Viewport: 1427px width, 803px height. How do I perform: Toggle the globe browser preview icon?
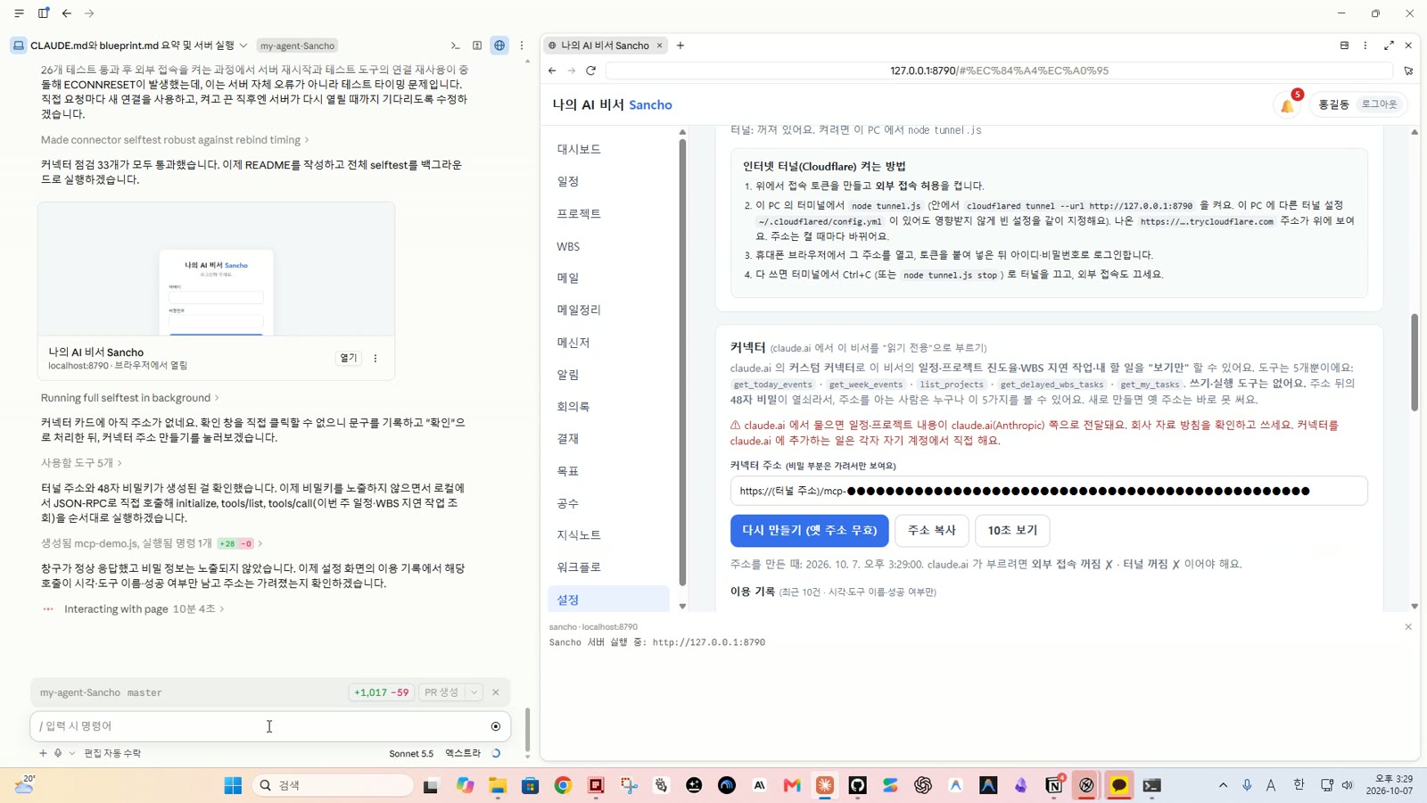[499, 46]
